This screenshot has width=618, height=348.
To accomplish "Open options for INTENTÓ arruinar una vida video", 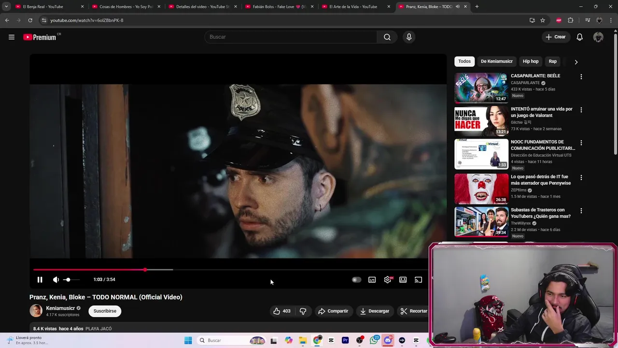I will click(581, 110).
